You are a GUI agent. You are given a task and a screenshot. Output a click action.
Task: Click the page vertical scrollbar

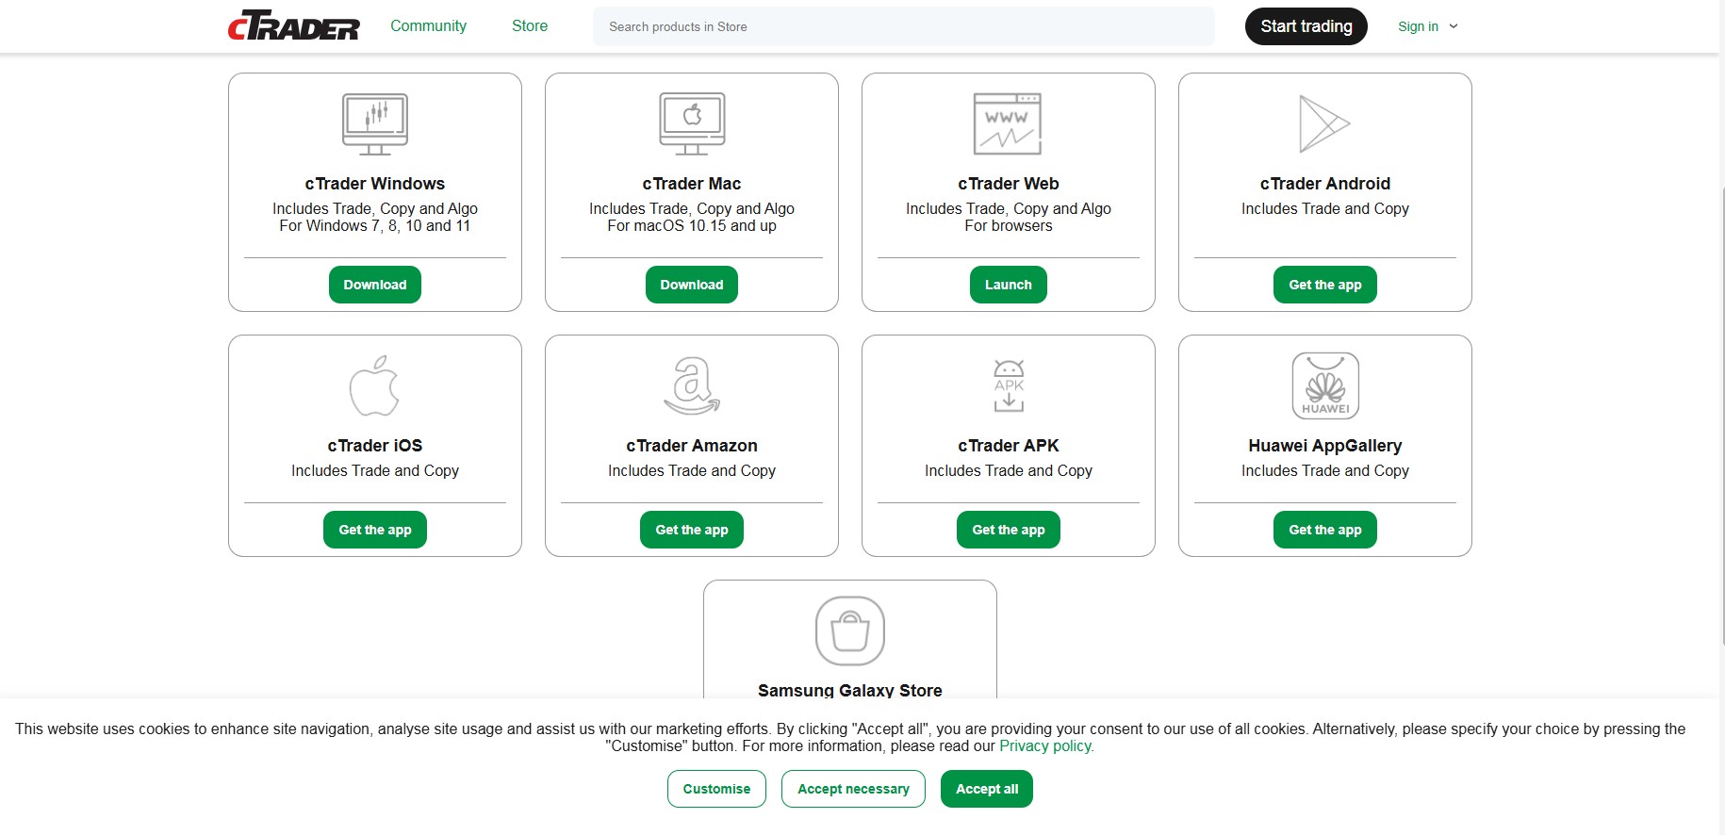coord(1721,415)
